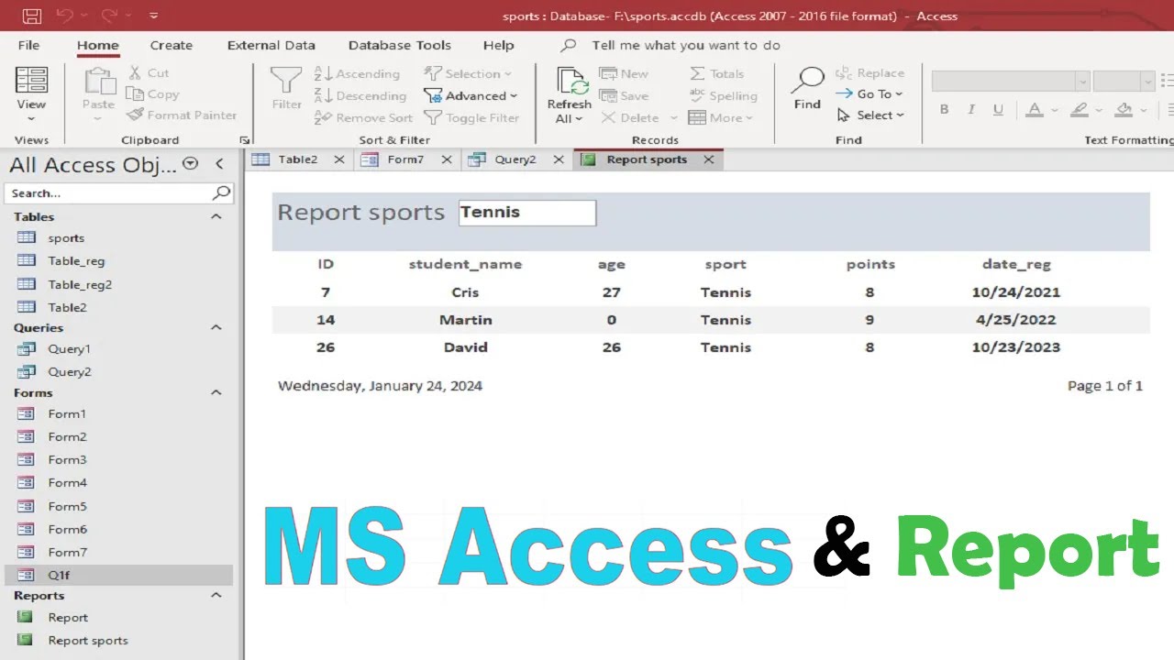Click Refresh All icon
Image resolution: width=1174 pixels, height=660 pixels.
pyautogui.click(x=572, y=82)
